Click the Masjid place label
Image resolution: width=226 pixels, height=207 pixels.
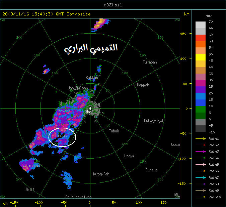pyautogui.click(x=61, y=135)
